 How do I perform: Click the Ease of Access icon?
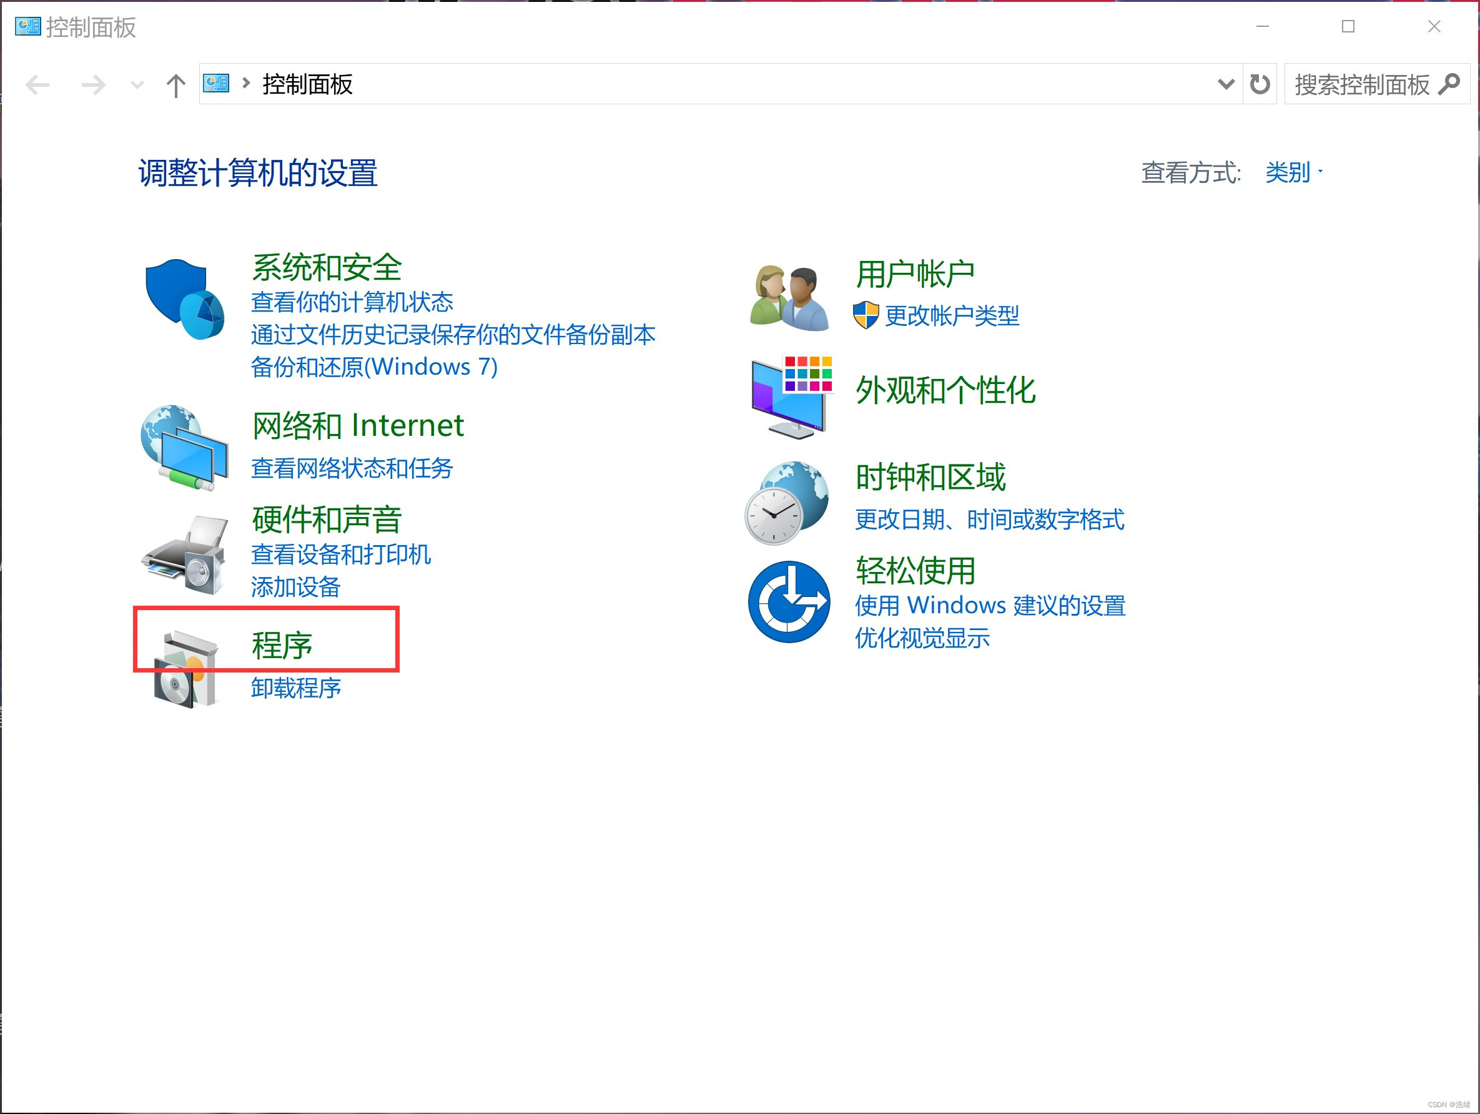[x=789, y=601]
